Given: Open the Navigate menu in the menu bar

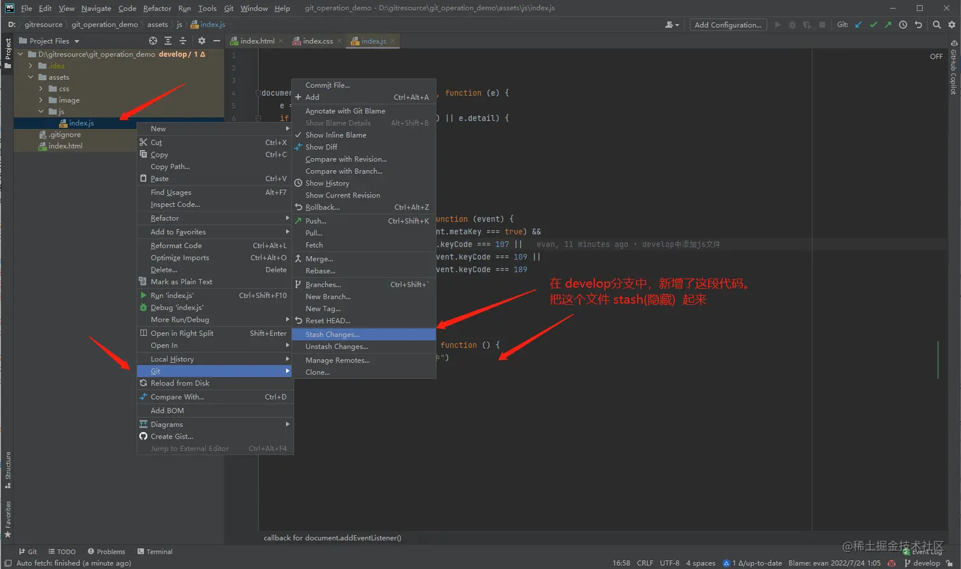Looking at the screenshot, I should click(96, 8).
